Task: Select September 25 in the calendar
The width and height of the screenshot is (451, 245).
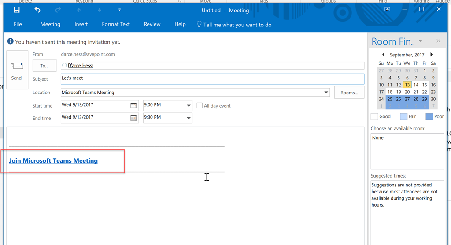Action: [x=390, y=99]
